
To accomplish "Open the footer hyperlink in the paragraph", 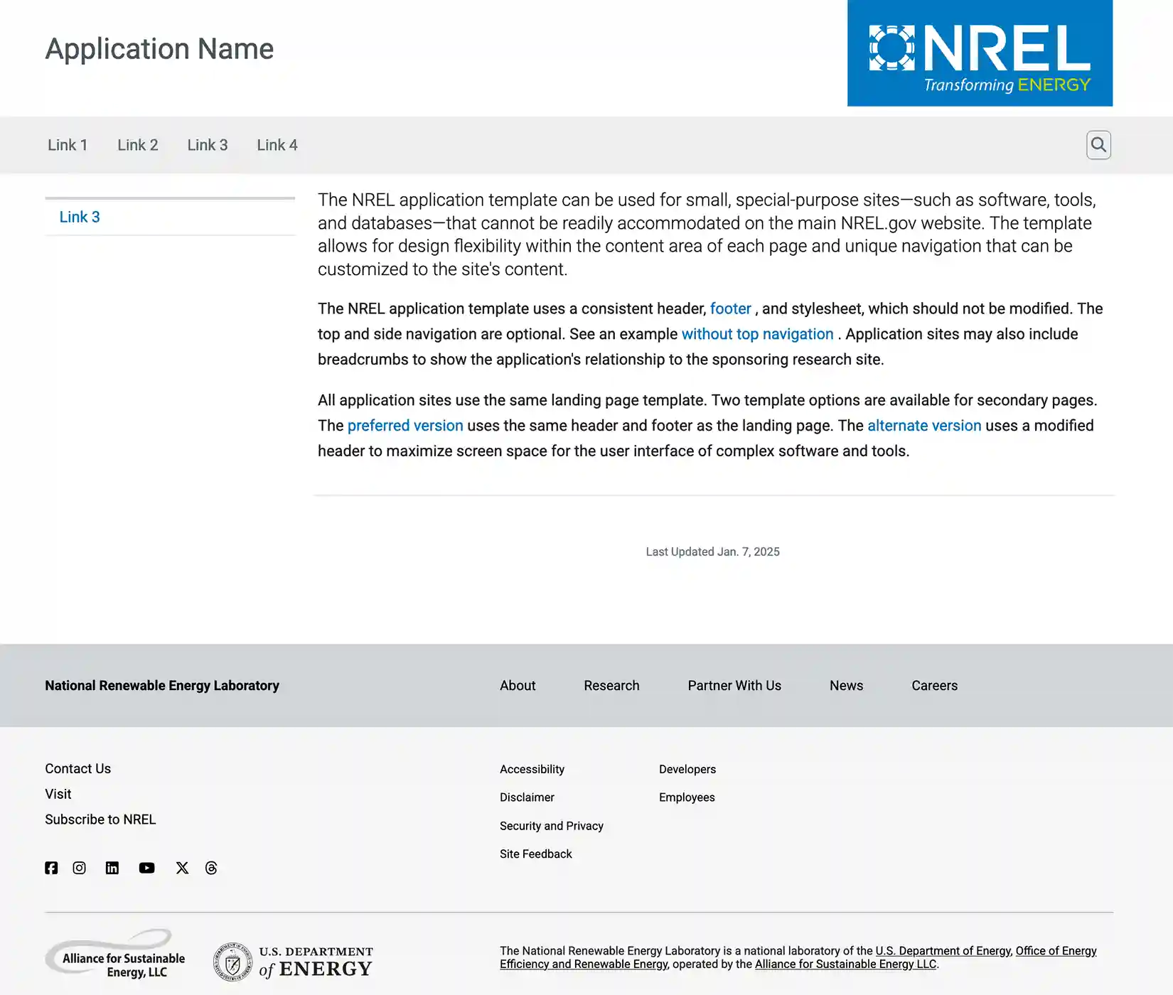I will click(730, 308).
